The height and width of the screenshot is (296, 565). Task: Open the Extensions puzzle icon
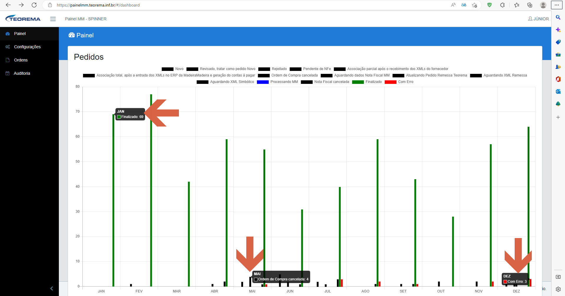[x=502, y=5]
